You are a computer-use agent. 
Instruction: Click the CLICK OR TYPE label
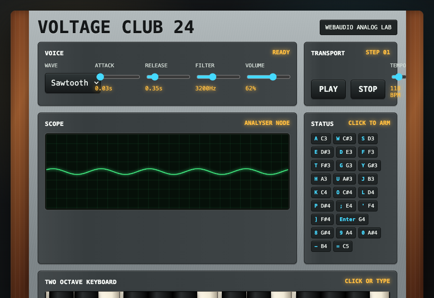click(367, 281)
